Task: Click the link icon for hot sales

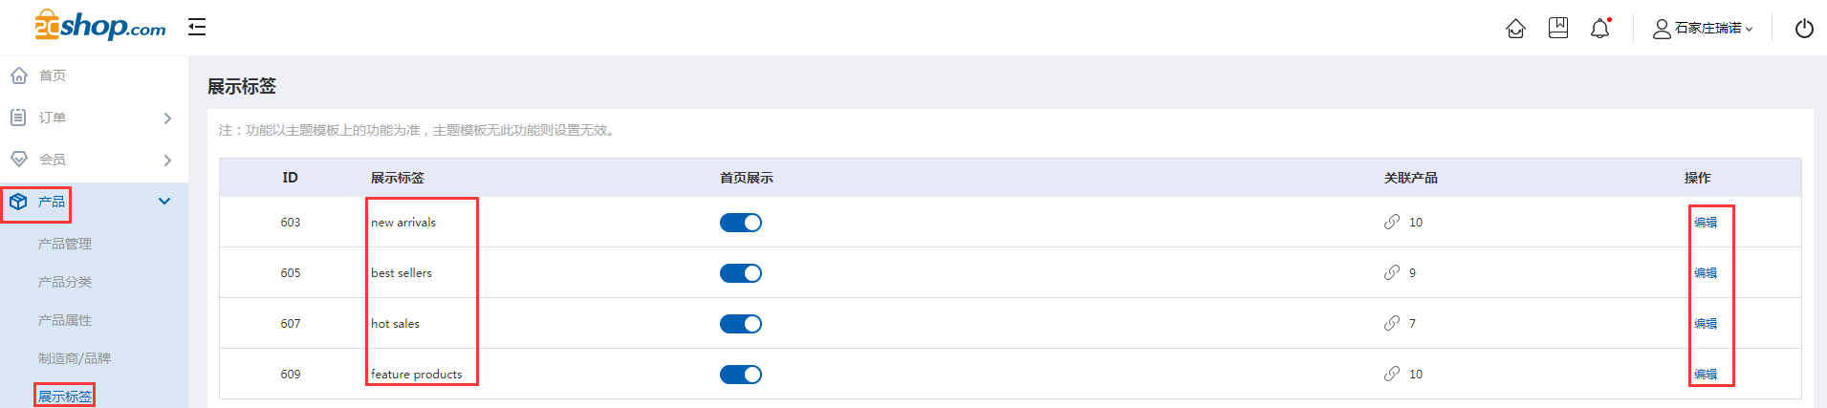Action: (x=1392, y=323)
